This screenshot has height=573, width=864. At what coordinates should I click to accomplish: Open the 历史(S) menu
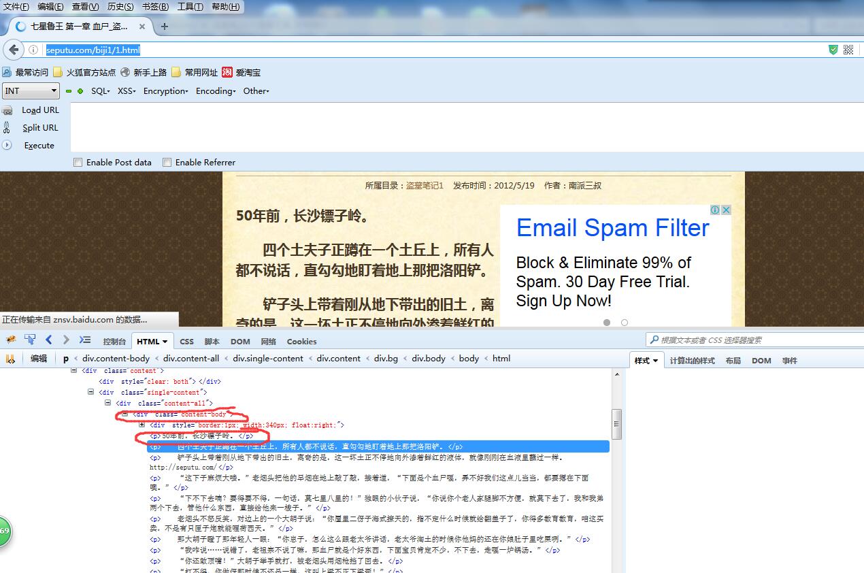click(120, 7)
